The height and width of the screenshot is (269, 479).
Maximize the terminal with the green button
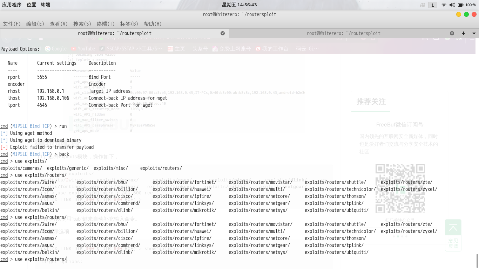click(466, 14)
